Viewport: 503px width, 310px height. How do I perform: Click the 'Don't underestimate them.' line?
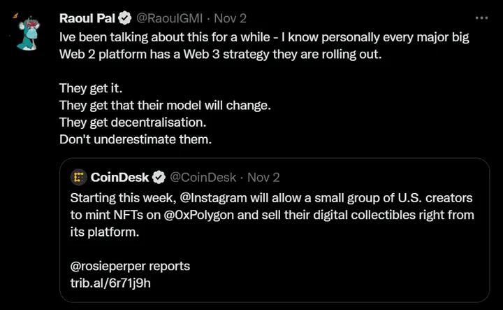pyautogui.click(x=135, y=139)
